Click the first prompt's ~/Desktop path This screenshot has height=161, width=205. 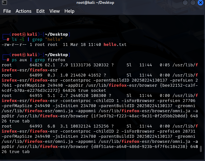coord(56,34)
